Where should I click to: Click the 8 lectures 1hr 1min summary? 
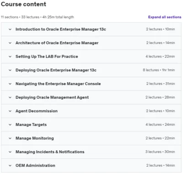159,70
